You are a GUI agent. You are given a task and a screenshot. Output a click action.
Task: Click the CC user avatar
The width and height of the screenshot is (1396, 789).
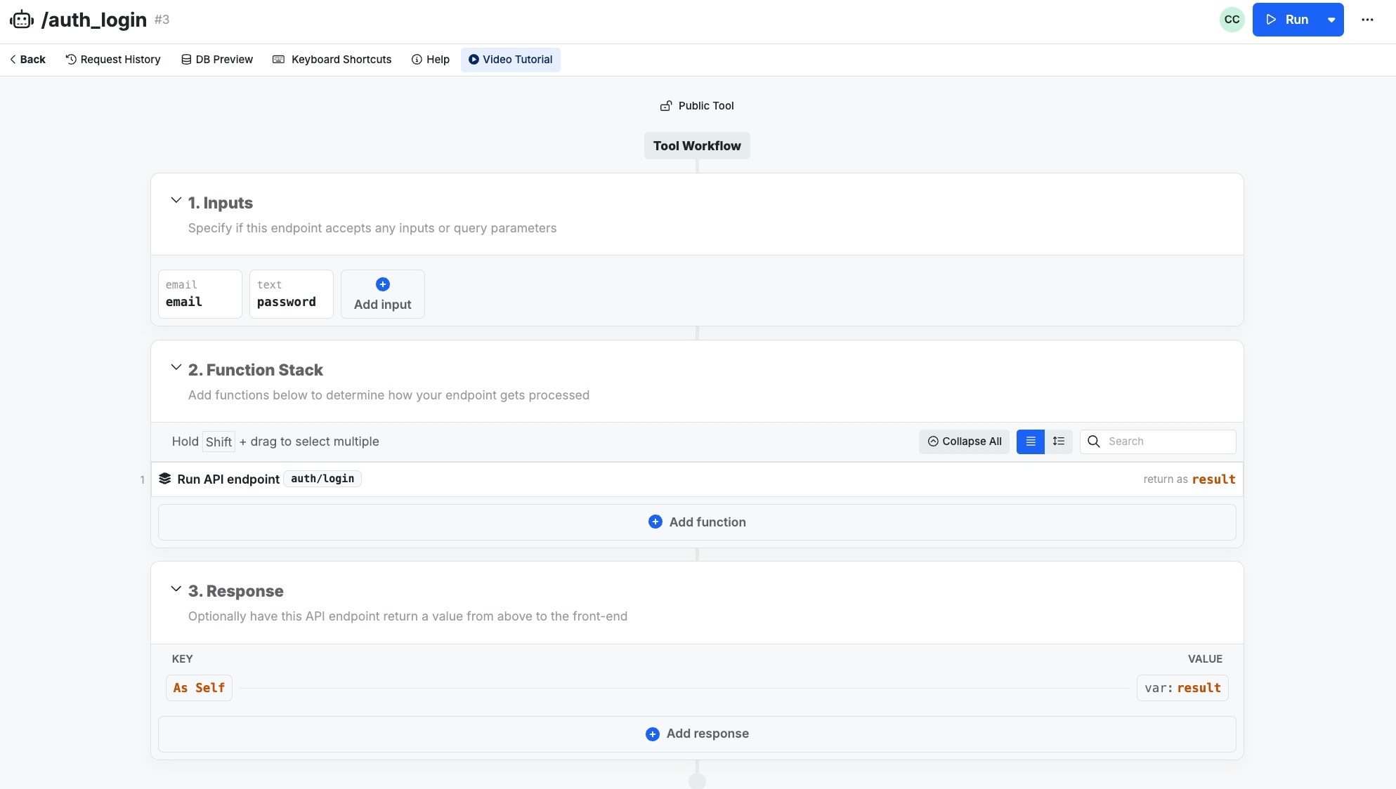pyautogui.click(x=1232, y=20)
